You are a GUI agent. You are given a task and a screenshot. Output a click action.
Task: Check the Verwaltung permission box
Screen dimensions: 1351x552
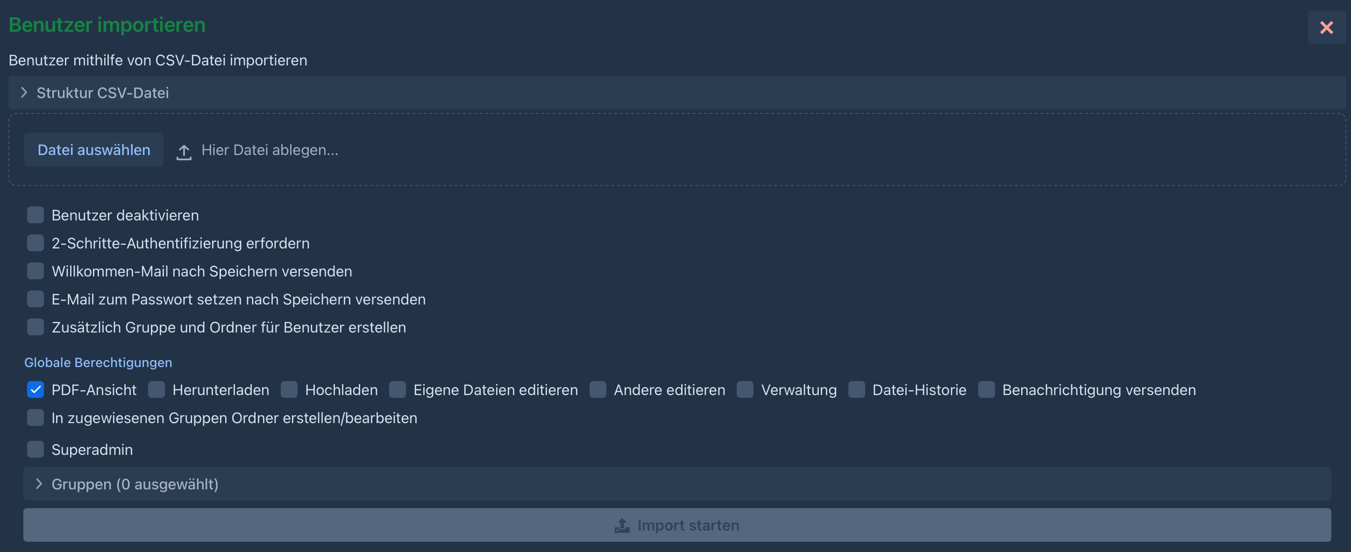(745, 390)
